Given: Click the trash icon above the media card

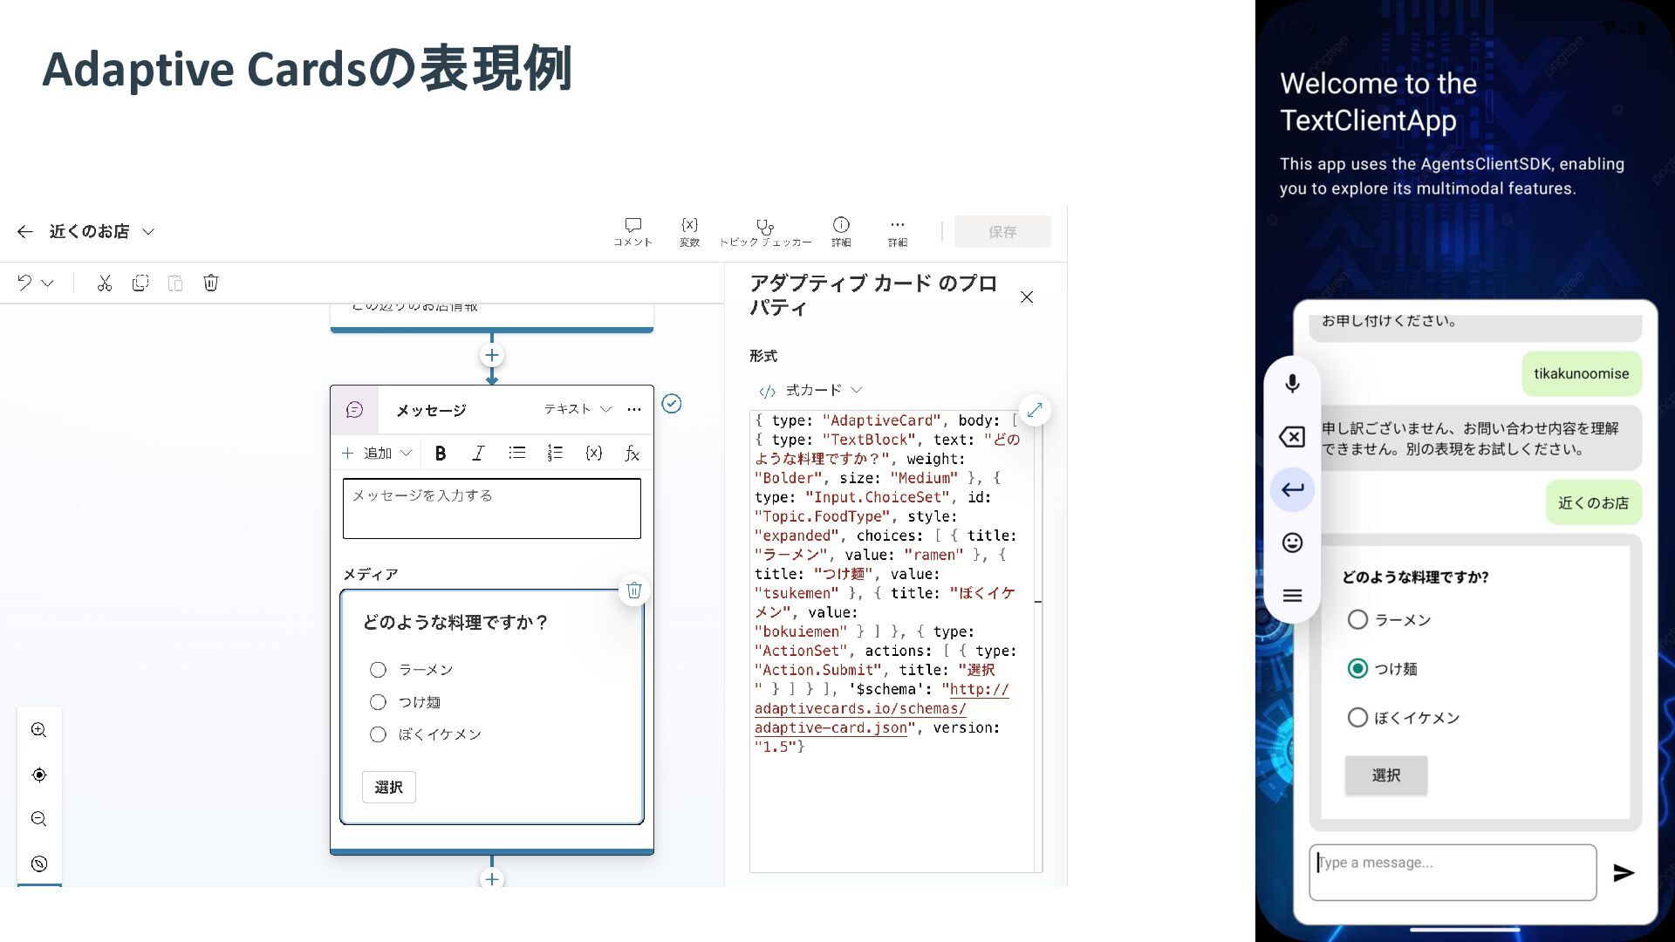Looking at the screenshot, I should (x=634, y=590).
